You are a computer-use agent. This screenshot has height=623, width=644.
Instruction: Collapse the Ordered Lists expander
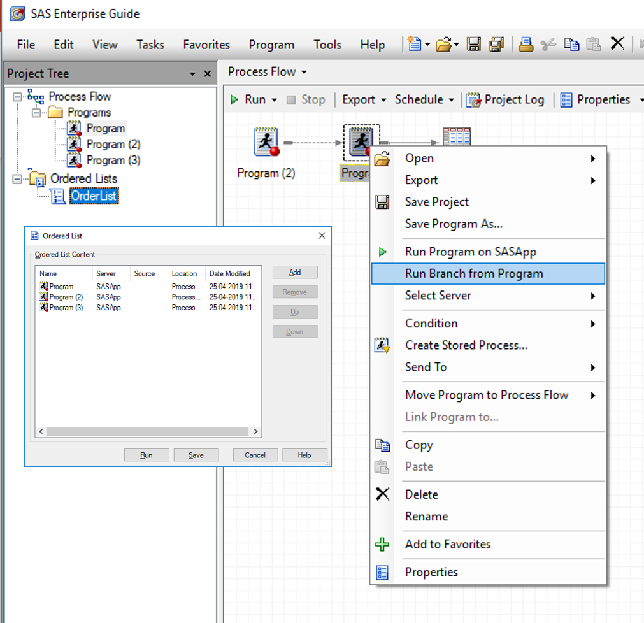click(x=17, y=180)
